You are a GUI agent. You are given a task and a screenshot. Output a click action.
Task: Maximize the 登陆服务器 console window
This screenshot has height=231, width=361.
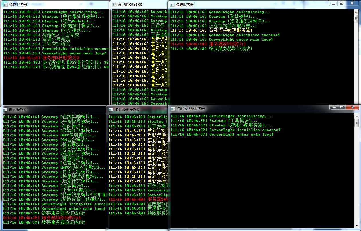pyautogui.click(x=341, y=3)
